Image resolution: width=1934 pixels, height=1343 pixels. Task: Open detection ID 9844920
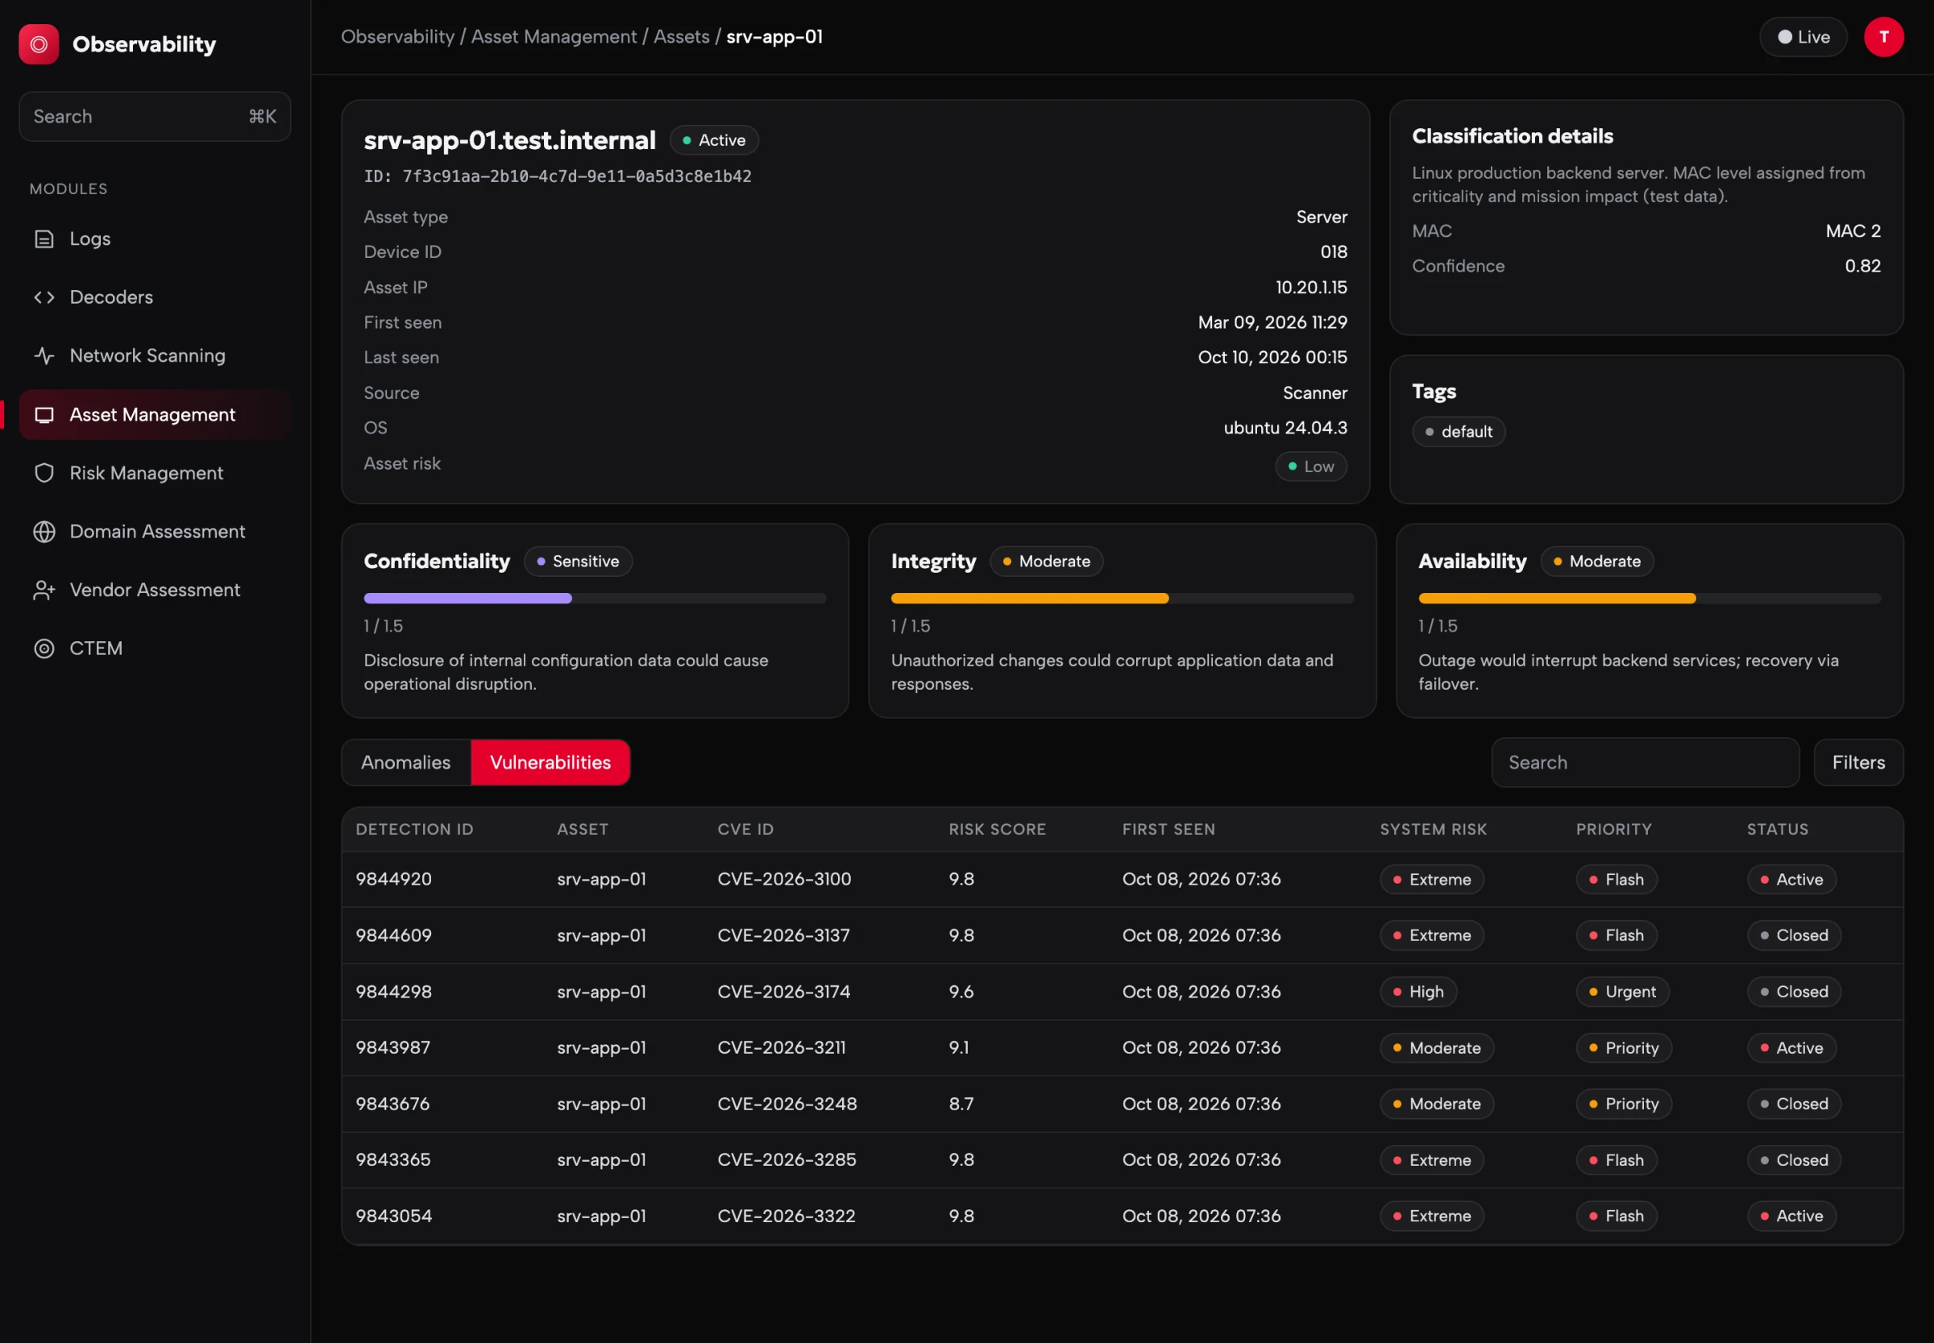(x=394, y=879)
